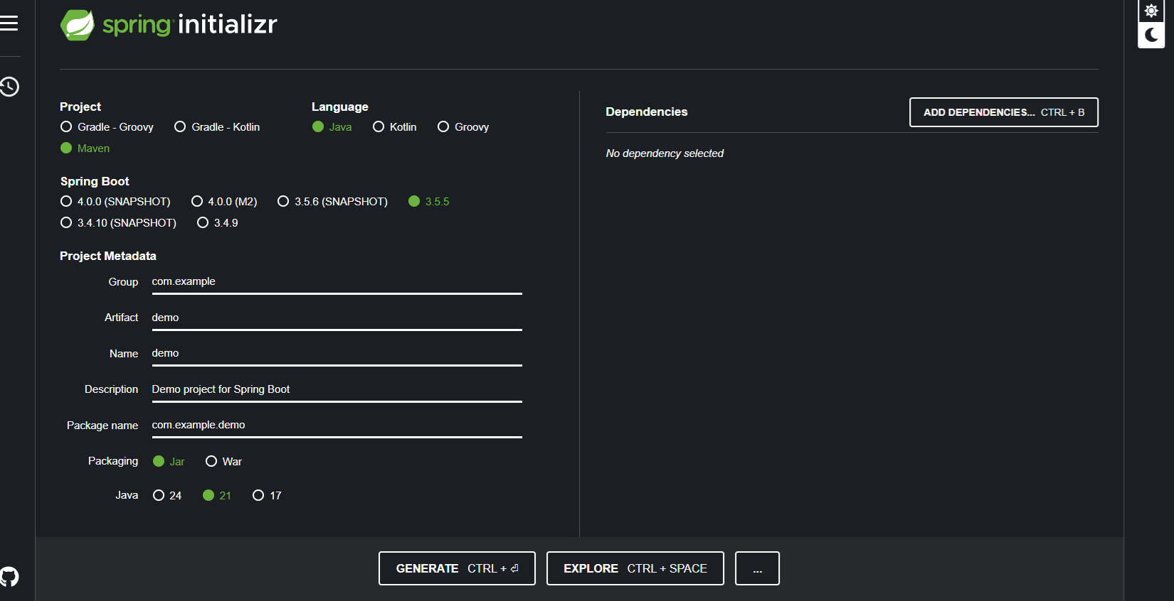The image size is (1174, 601).
Task: Click the Dependencies heading
Action: tap(646, 112)
